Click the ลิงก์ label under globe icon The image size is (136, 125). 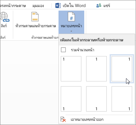click(x=4, y=26)
